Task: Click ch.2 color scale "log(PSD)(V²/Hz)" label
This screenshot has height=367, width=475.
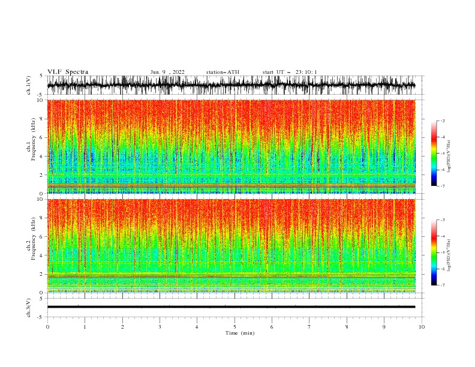Action: [x=449, y=255]
